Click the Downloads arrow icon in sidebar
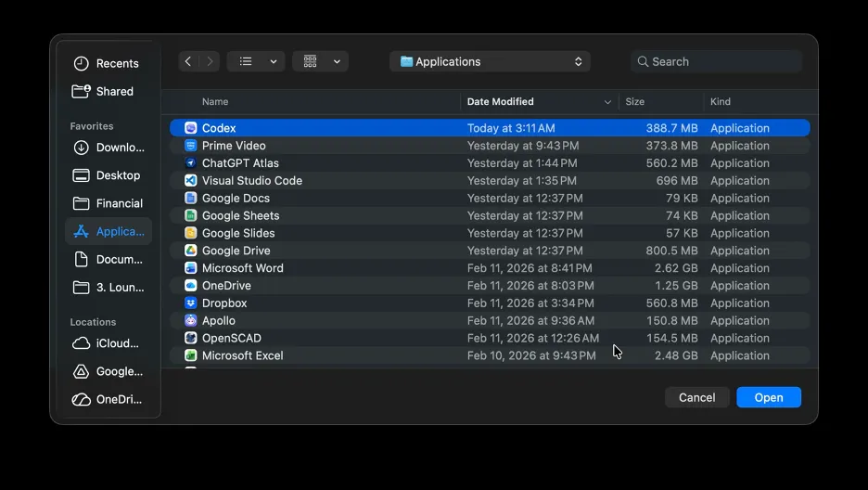 click(x=81, y=148)
